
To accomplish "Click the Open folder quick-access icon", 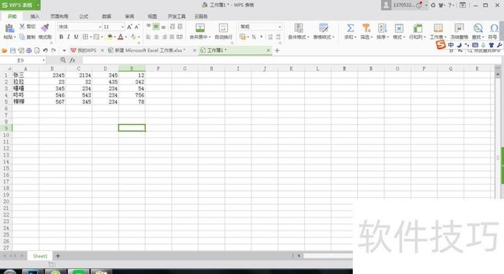I will [x=5, y=50].
